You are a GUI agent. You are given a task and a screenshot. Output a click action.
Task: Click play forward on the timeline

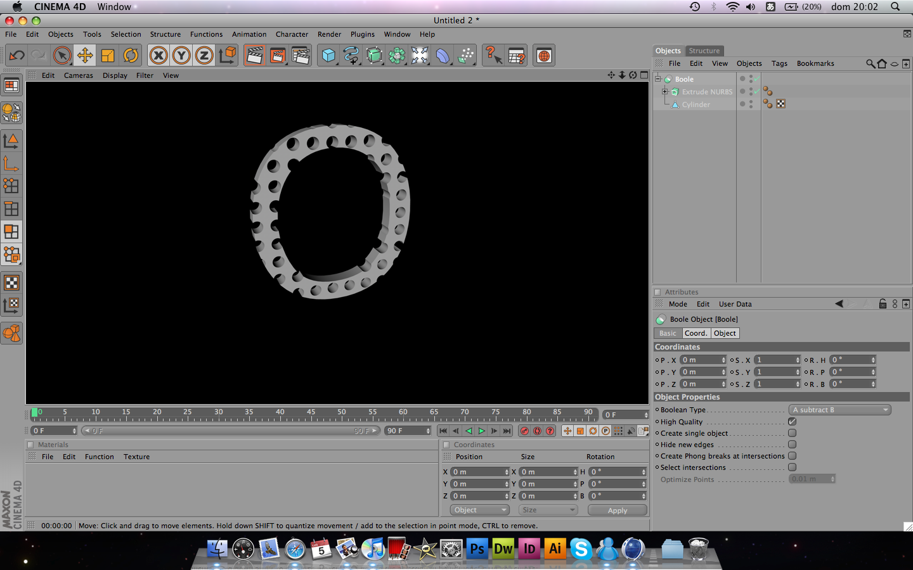pyautogui.click(x=481, y=431)
